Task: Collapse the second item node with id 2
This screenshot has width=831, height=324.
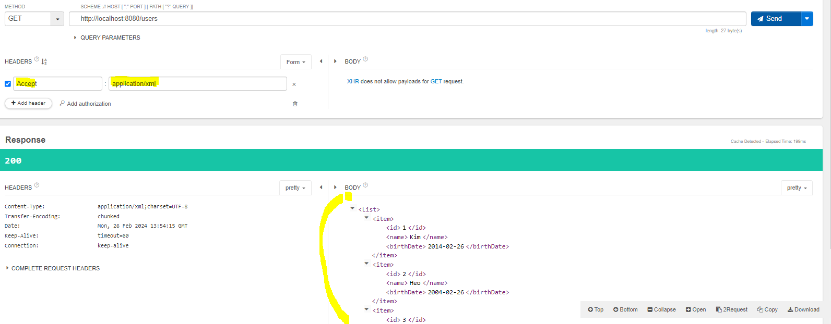Action: click(366, 264)
